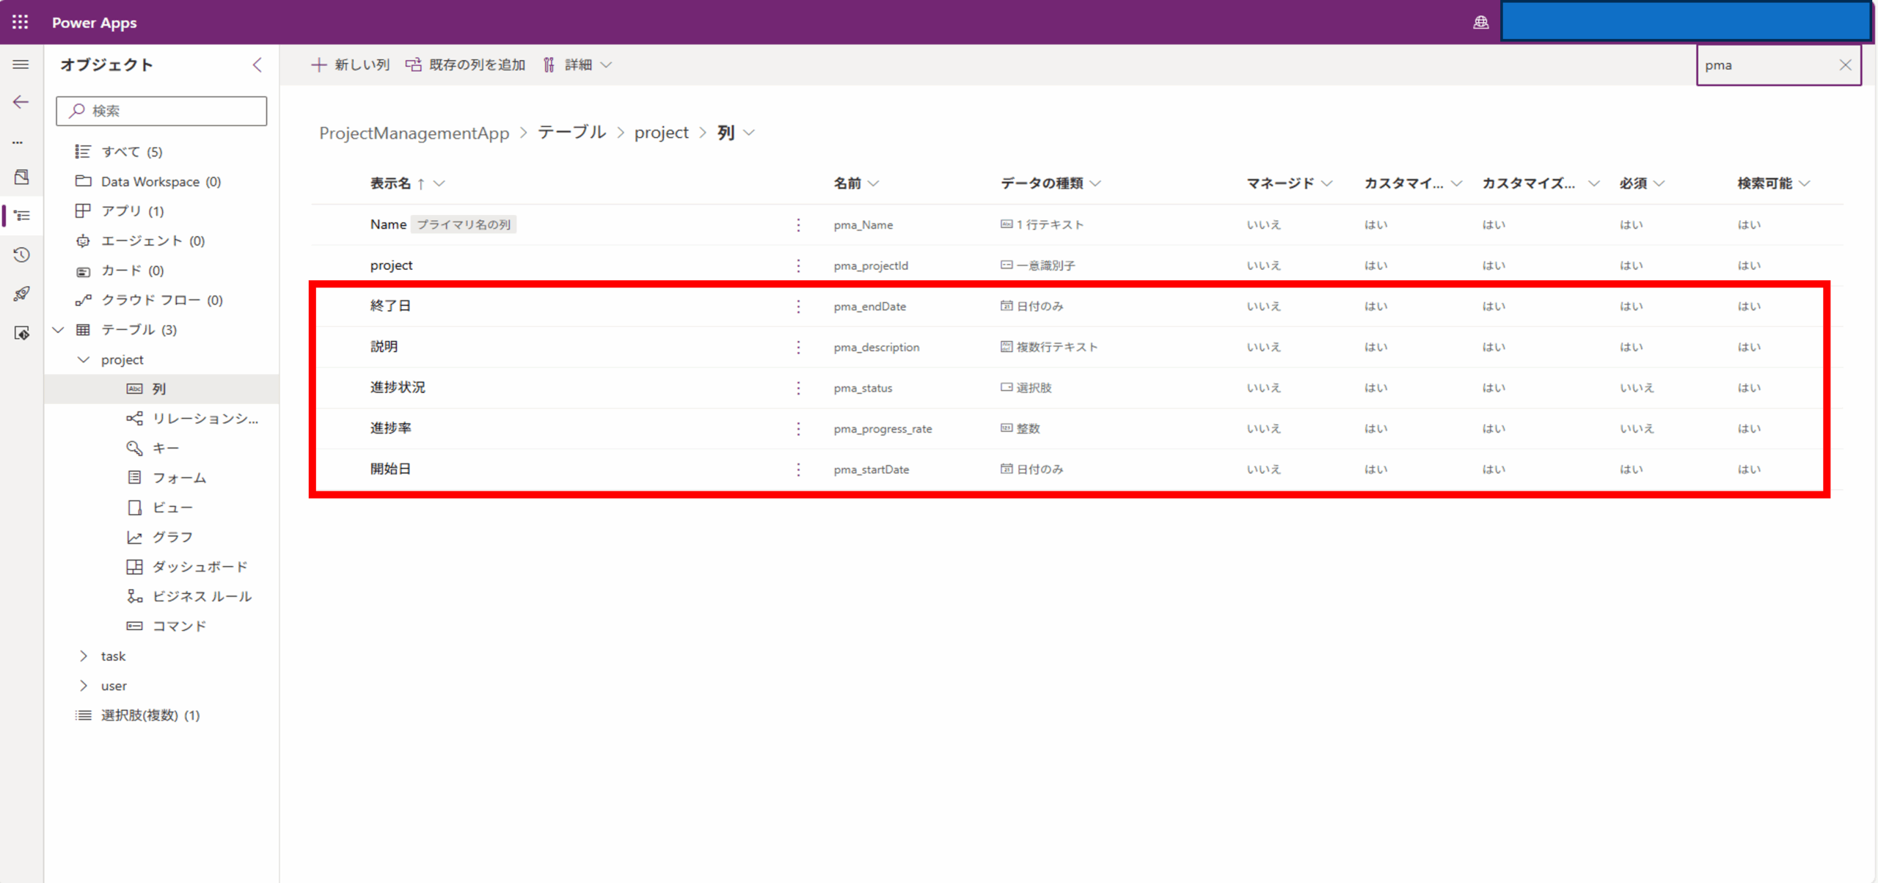
Task: Open the hamburger navigation menu
Action: coord(21,65)
